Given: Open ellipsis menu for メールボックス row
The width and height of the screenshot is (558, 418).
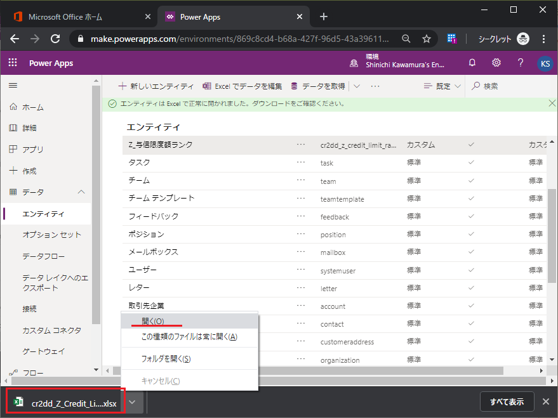Looking at the screenshot, I should (301, 252).
